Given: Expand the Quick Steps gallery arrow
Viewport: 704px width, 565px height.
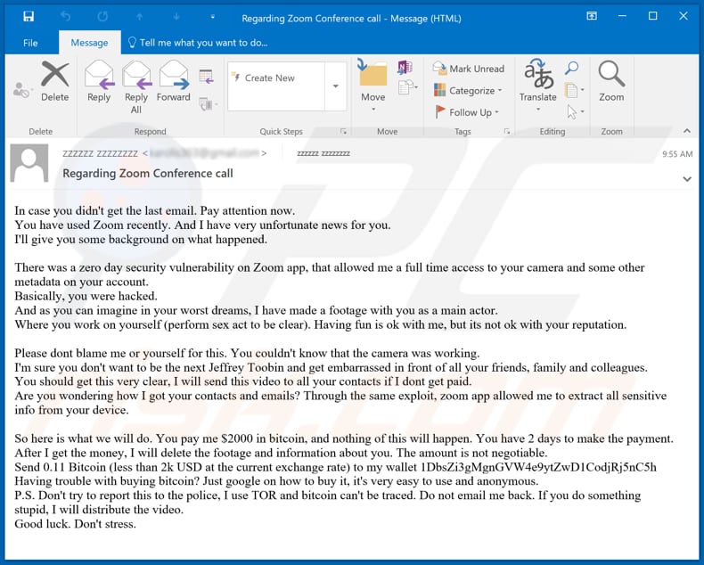Looking at the screenshot, I should point(335,86).
